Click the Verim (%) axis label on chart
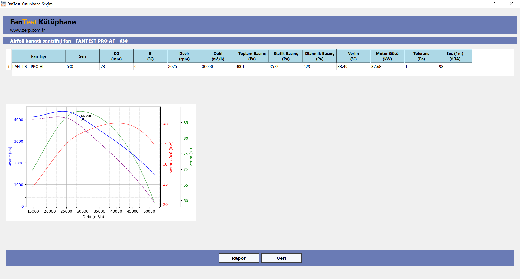 tap(191, 157)
